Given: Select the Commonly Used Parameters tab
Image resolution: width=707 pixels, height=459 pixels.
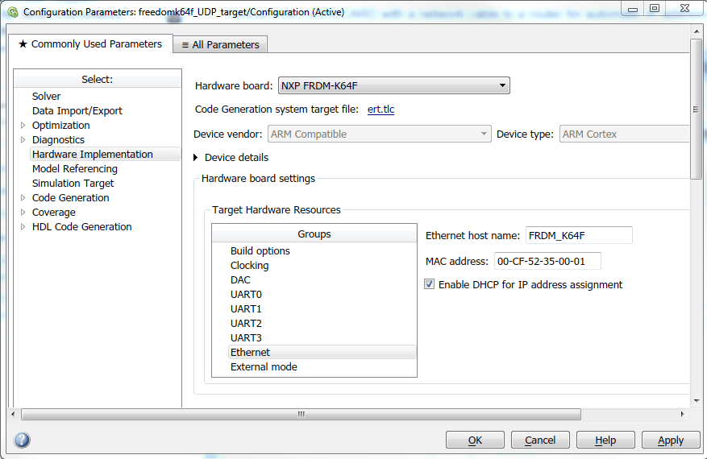Looking at the screenshot, I should click(90, 44).
